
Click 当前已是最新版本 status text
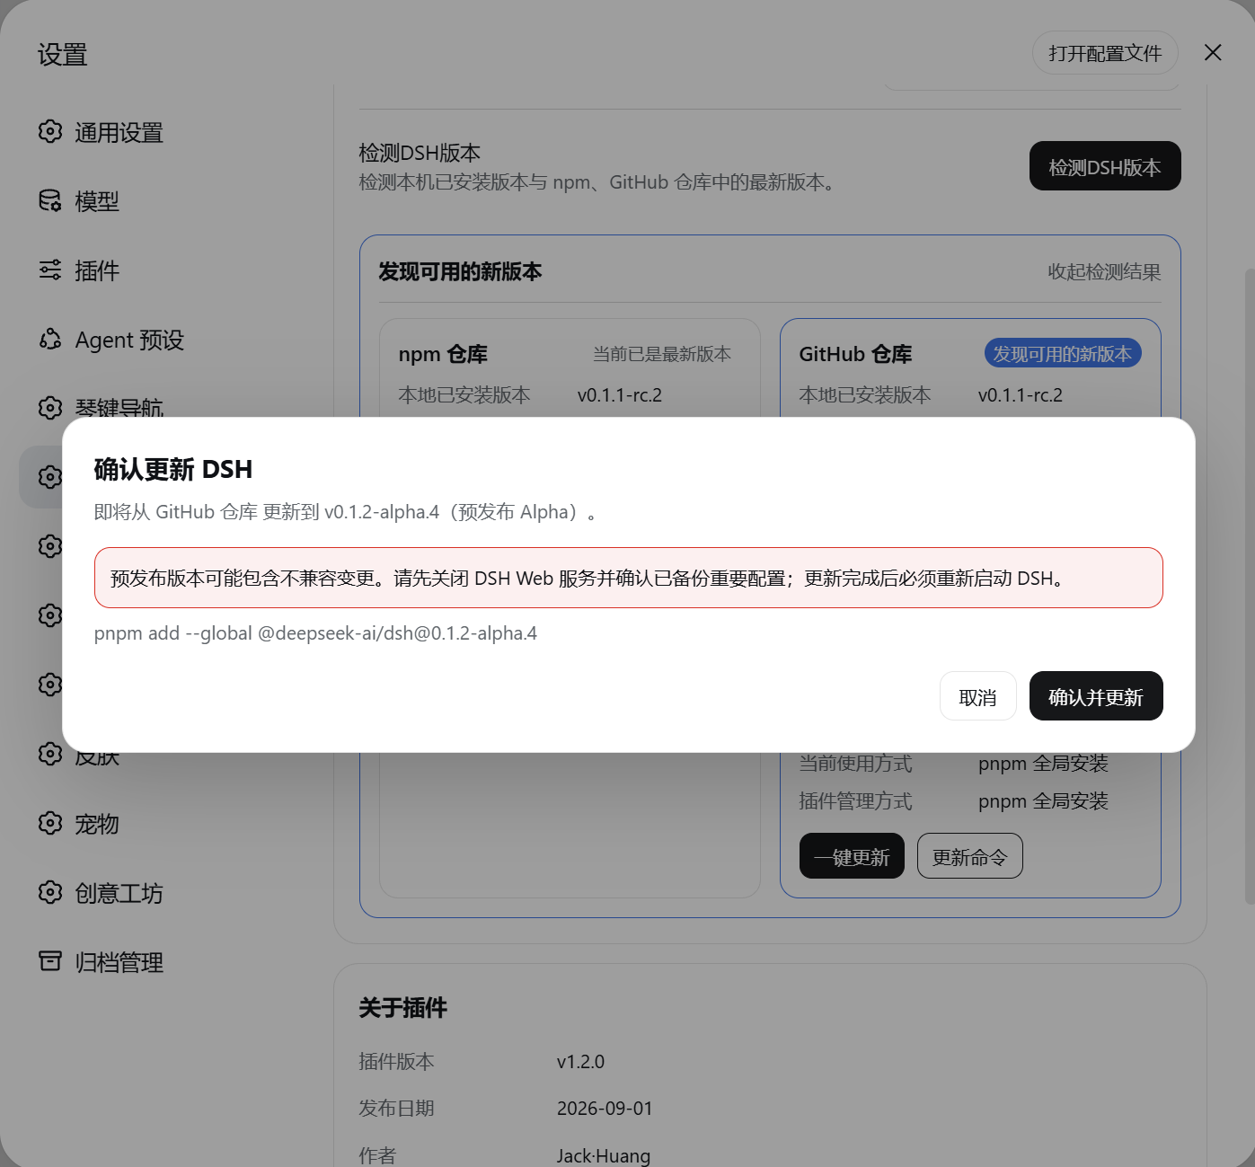[662, 354]
